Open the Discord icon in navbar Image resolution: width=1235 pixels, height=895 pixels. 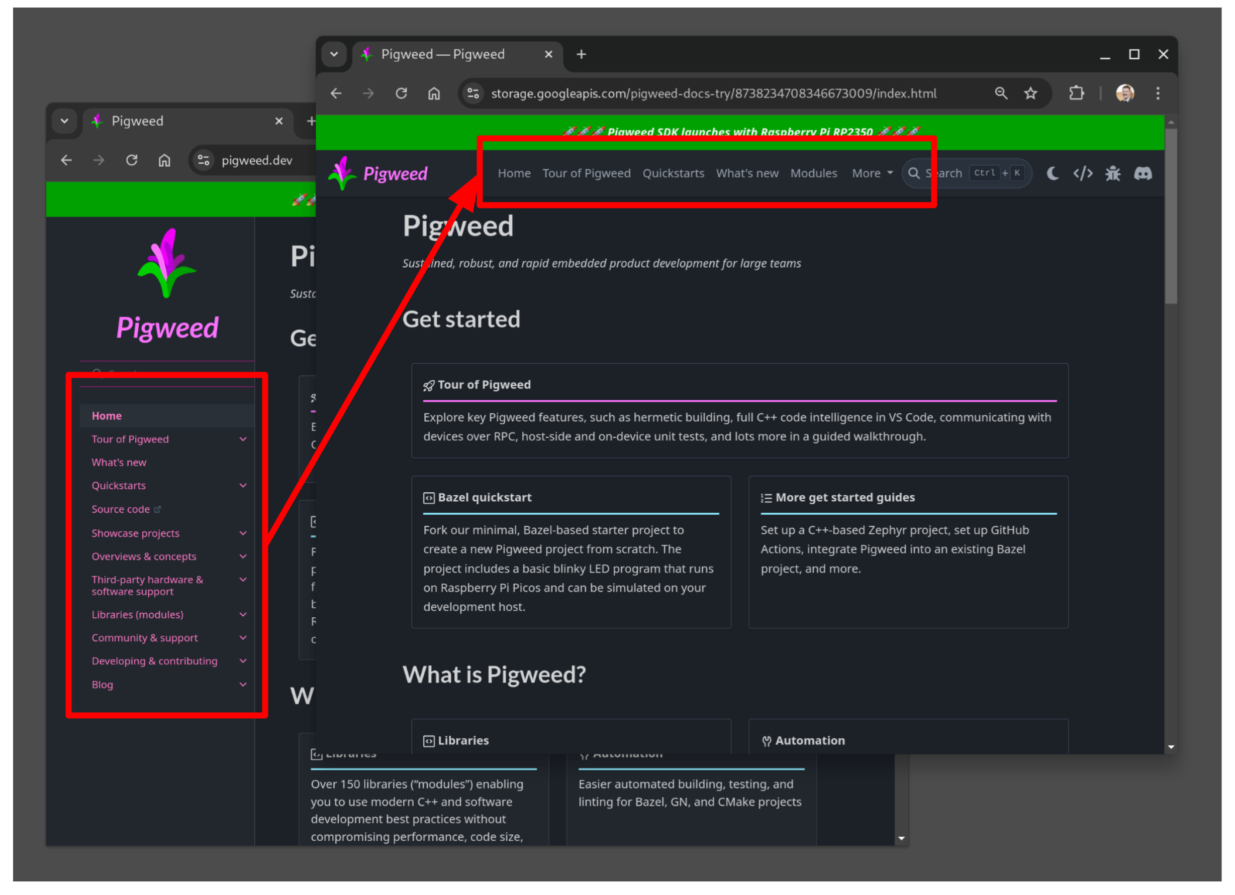tap(1143, 174)
